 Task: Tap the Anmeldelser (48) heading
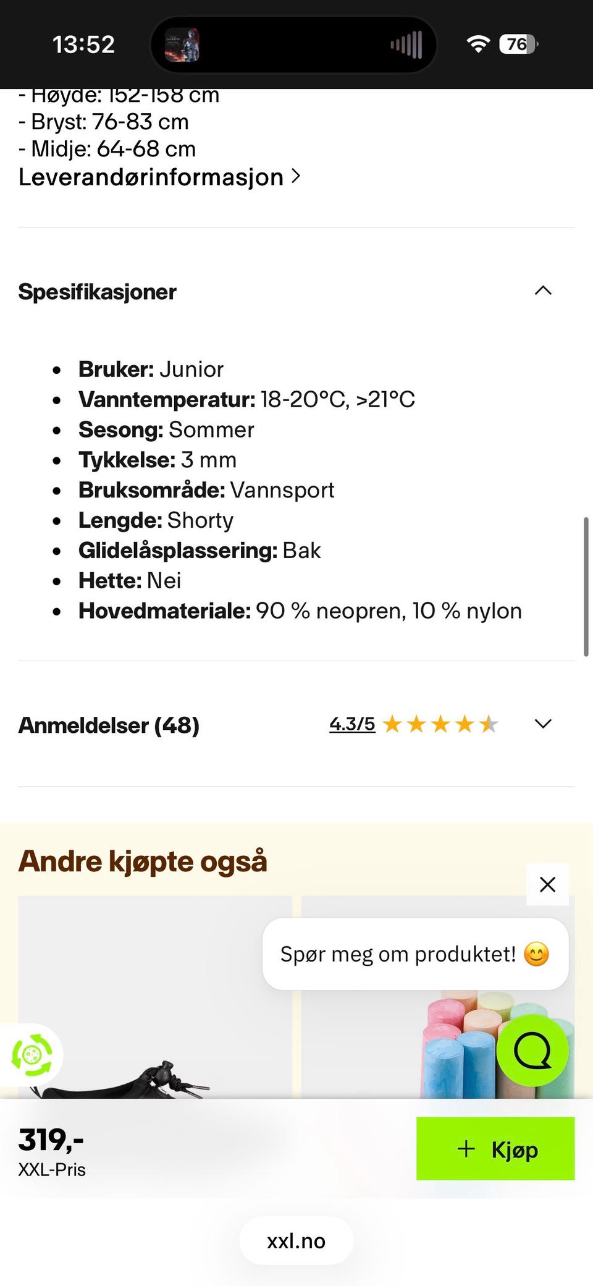[x=109, y=725]
